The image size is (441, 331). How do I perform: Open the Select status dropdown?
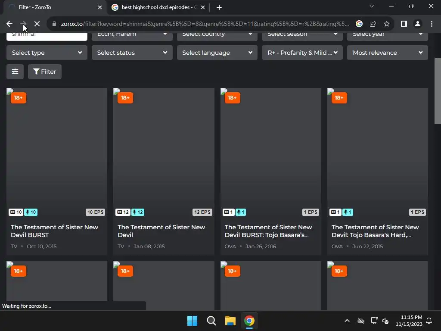(132, 53)
